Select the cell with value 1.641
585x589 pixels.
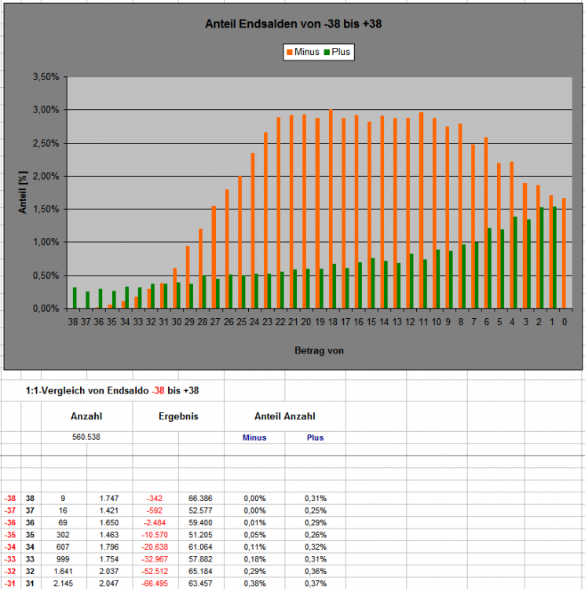(x=64, y=572)
